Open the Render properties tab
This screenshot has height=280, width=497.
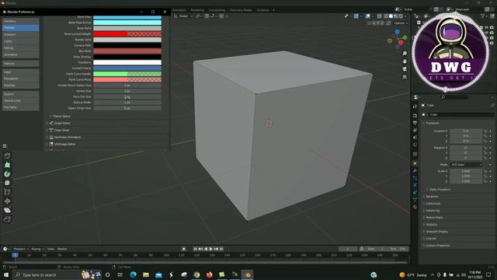tap(415, 115)
